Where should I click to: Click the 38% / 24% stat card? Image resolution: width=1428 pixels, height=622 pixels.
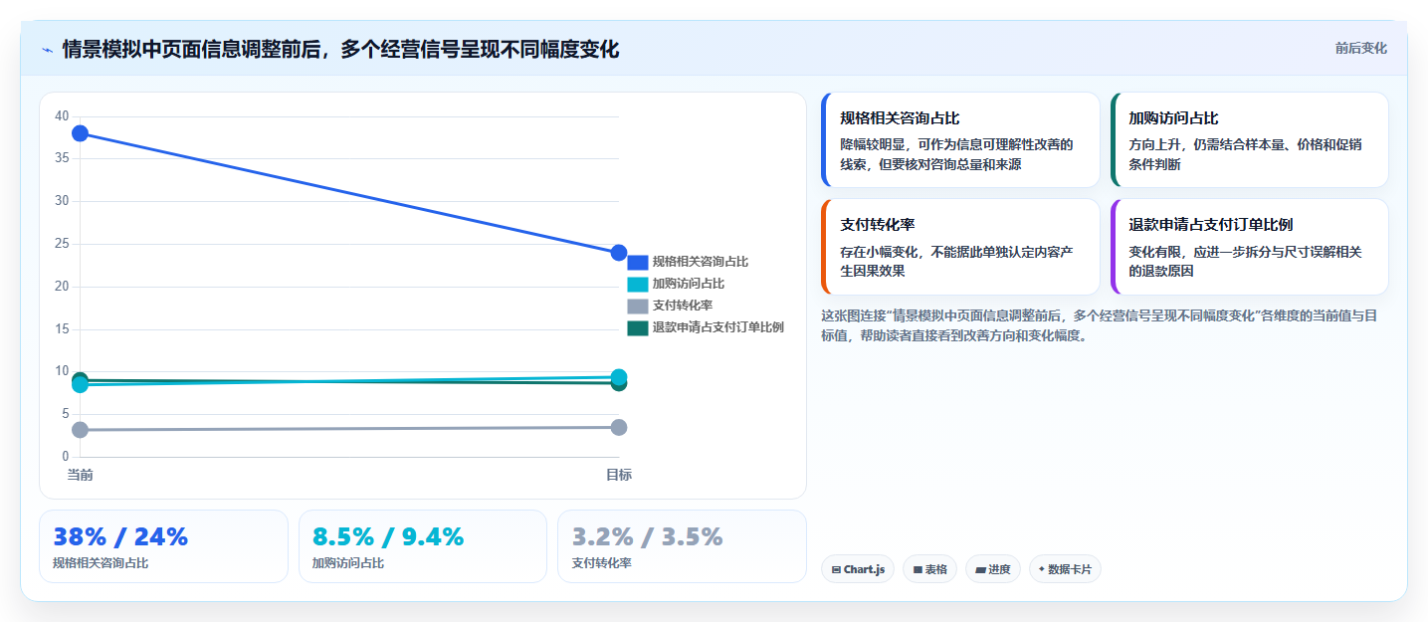click(163, 546)
